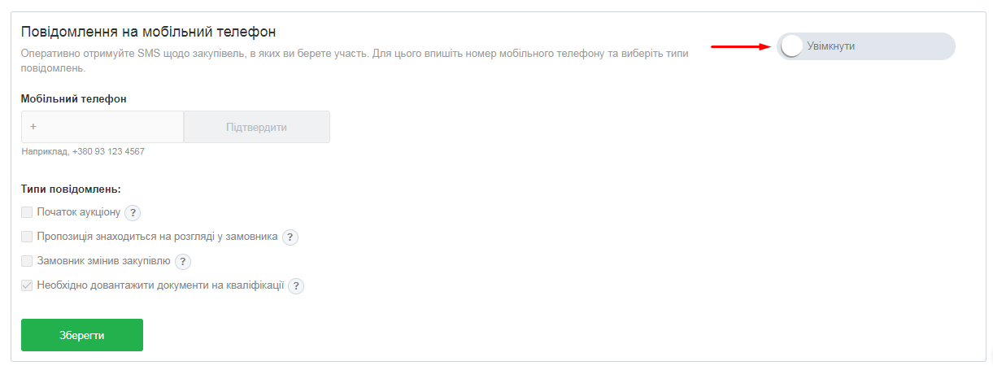The height and width of the screenshot is (370, 993).
Task: Click the green Зберегти button
Action: pos(82,335)
